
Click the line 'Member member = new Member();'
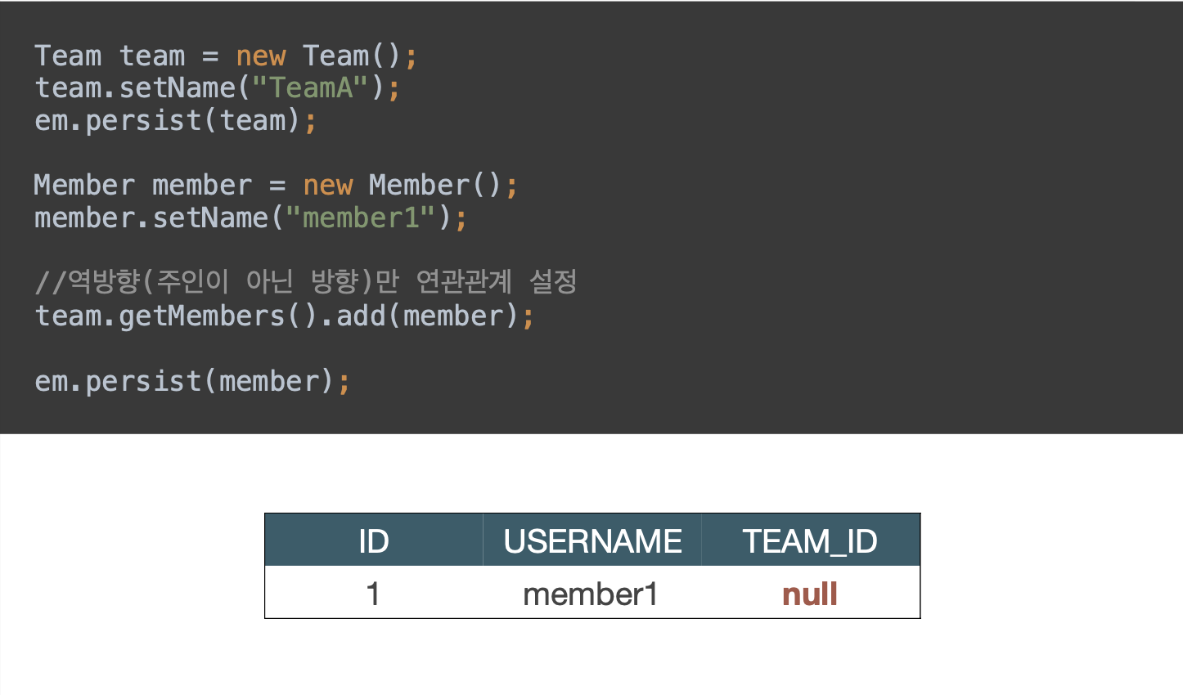pos(276,185)
